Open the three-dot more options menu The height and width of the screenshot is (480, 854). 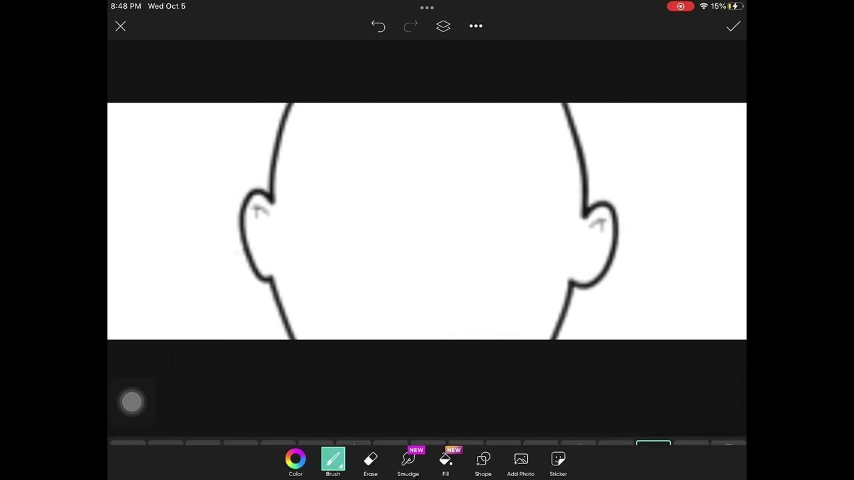point(476,26)
